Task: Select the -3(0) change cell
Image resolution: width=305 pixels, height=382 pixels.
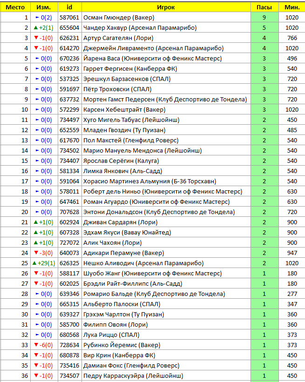Action: 44,253
